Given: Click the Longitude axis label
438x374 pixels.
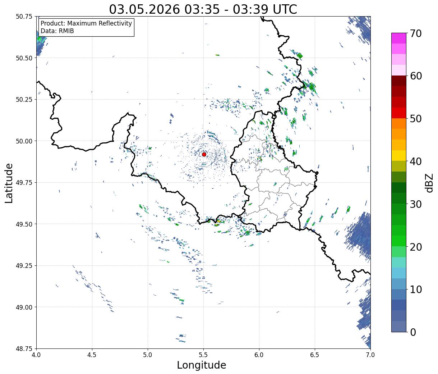Looking at the screenshot, I should coord(202,365).
